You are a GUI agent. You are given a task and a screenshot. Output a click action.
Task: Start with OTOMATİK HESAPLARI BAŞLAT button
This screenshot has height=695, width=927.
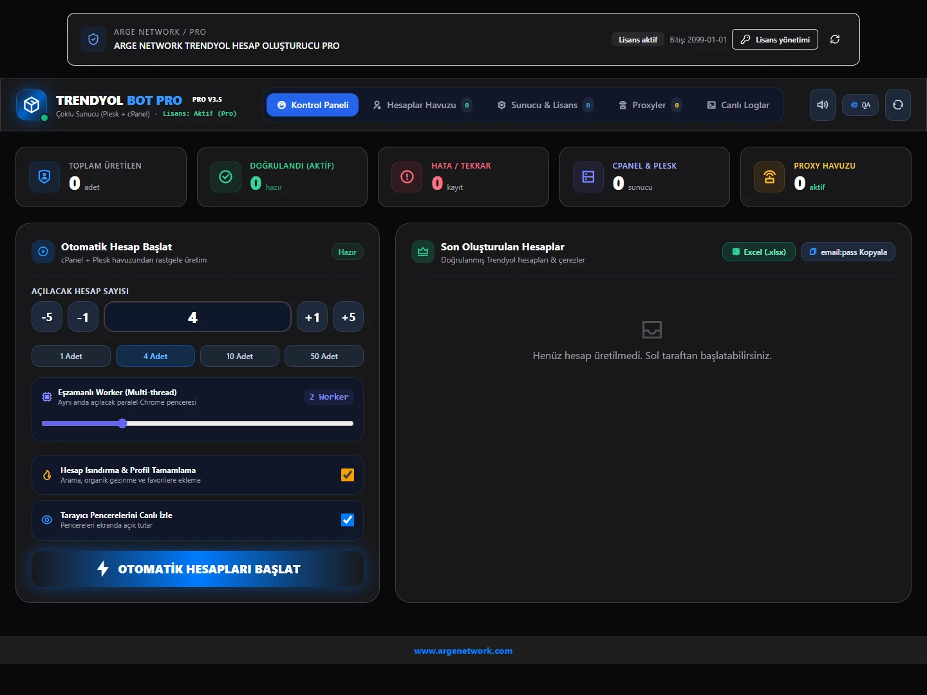pos(198,569)
